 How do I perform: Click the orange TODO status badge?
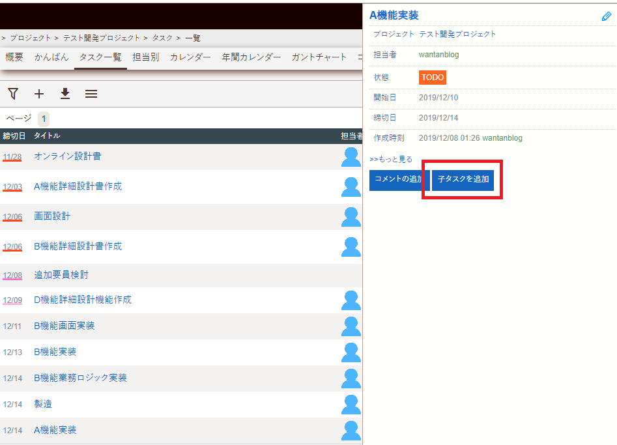click(433, 78)
